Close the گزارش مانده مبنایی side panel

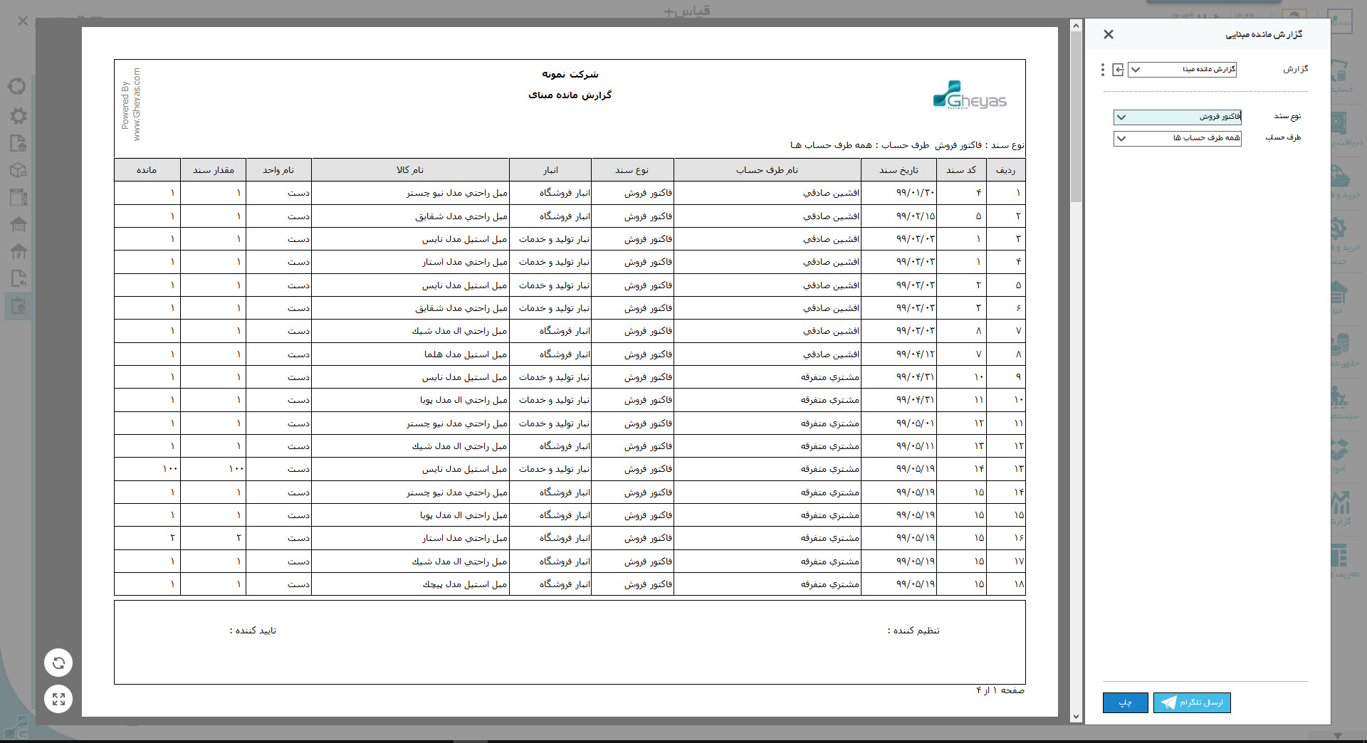click(x=1109, y=34)
